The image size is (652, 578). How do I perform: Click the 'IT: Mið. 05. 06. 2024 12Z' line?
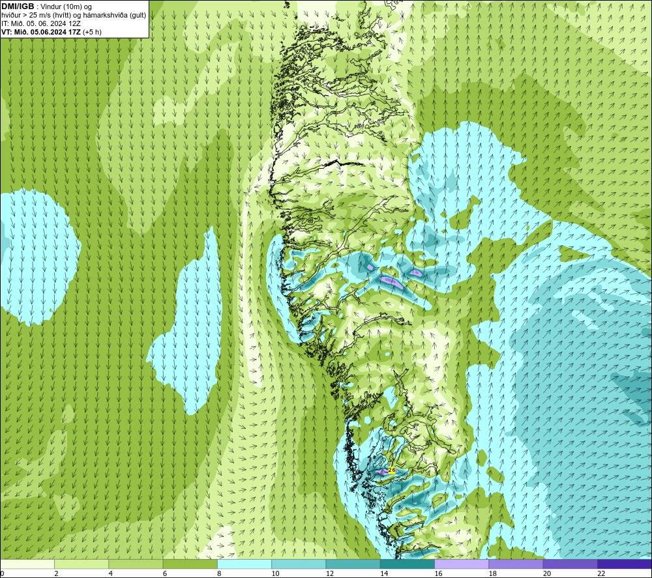click(x=41, y=23)
